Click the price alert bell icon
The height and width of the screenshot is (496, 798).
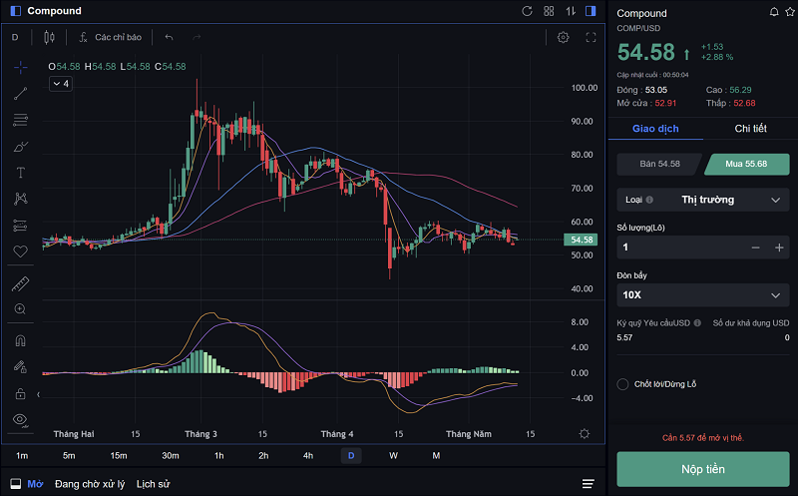tap(774, 12)
